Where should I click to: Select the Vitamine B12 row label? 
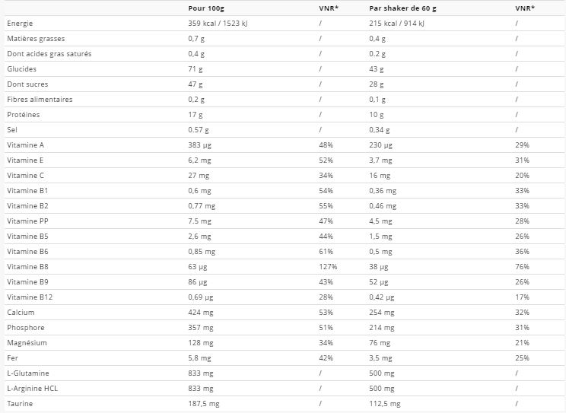(27, 297)
